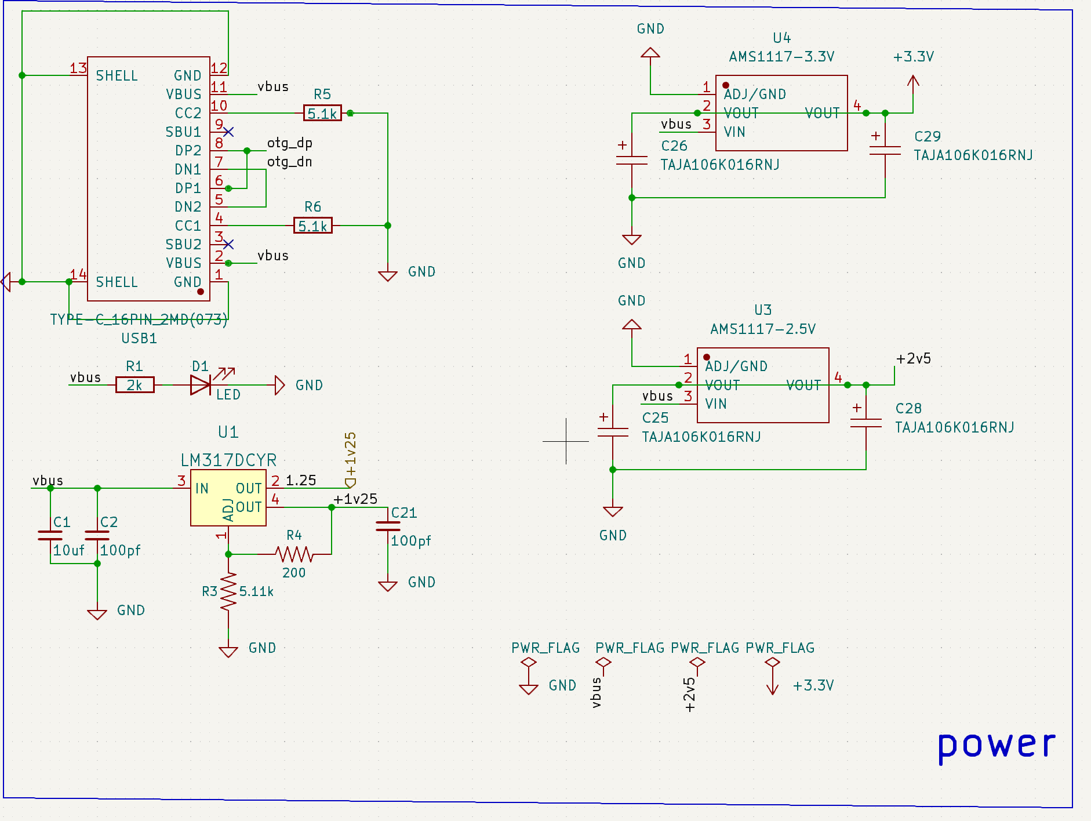Click the R4 200 ohm resistor symbol
1091x821 pixels.
click(294, 554)
